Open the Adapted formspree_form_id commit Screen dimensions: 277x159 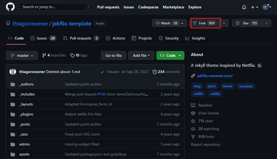(x=88, y=104)
